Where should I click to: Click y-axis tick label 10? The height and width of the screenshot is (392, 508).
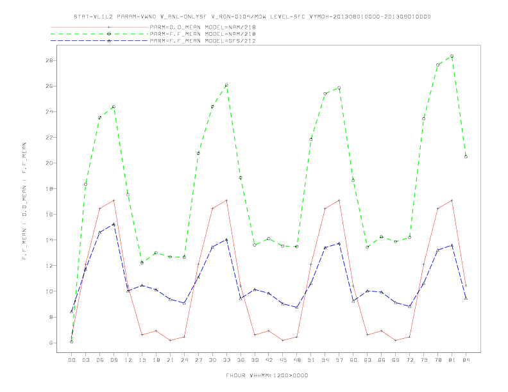click(49, 291)
